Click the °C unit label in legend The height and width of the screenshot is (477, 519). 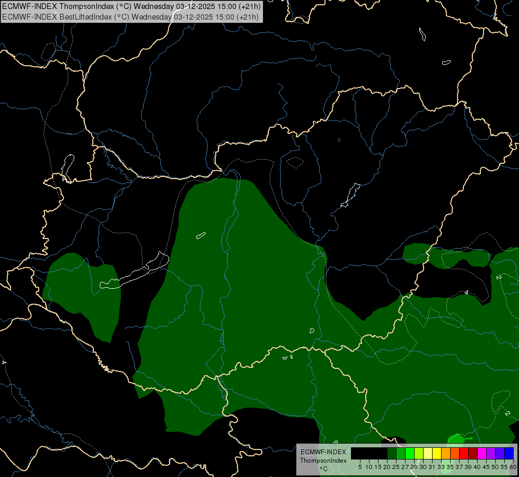[323, 469]
